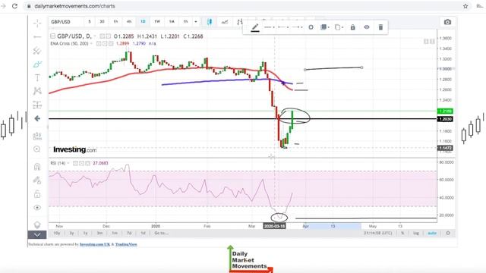Select the Text annotation tool
The image size is (486, 273).
pos(37,77)
